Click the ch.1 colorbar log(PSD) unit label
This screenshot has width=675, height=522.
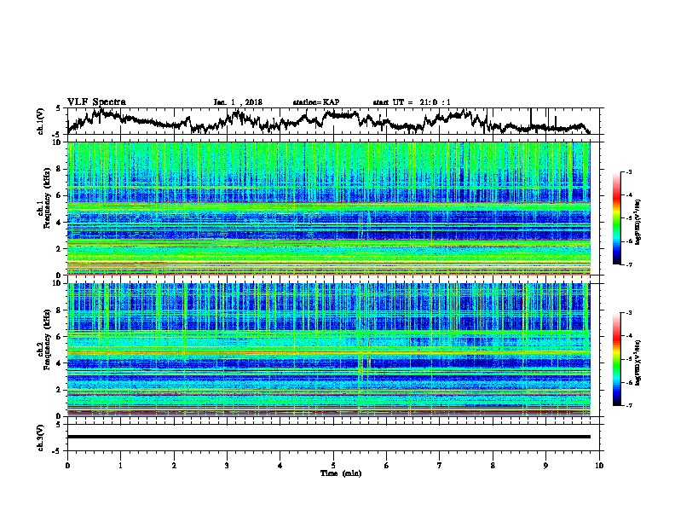click(638, 222)
